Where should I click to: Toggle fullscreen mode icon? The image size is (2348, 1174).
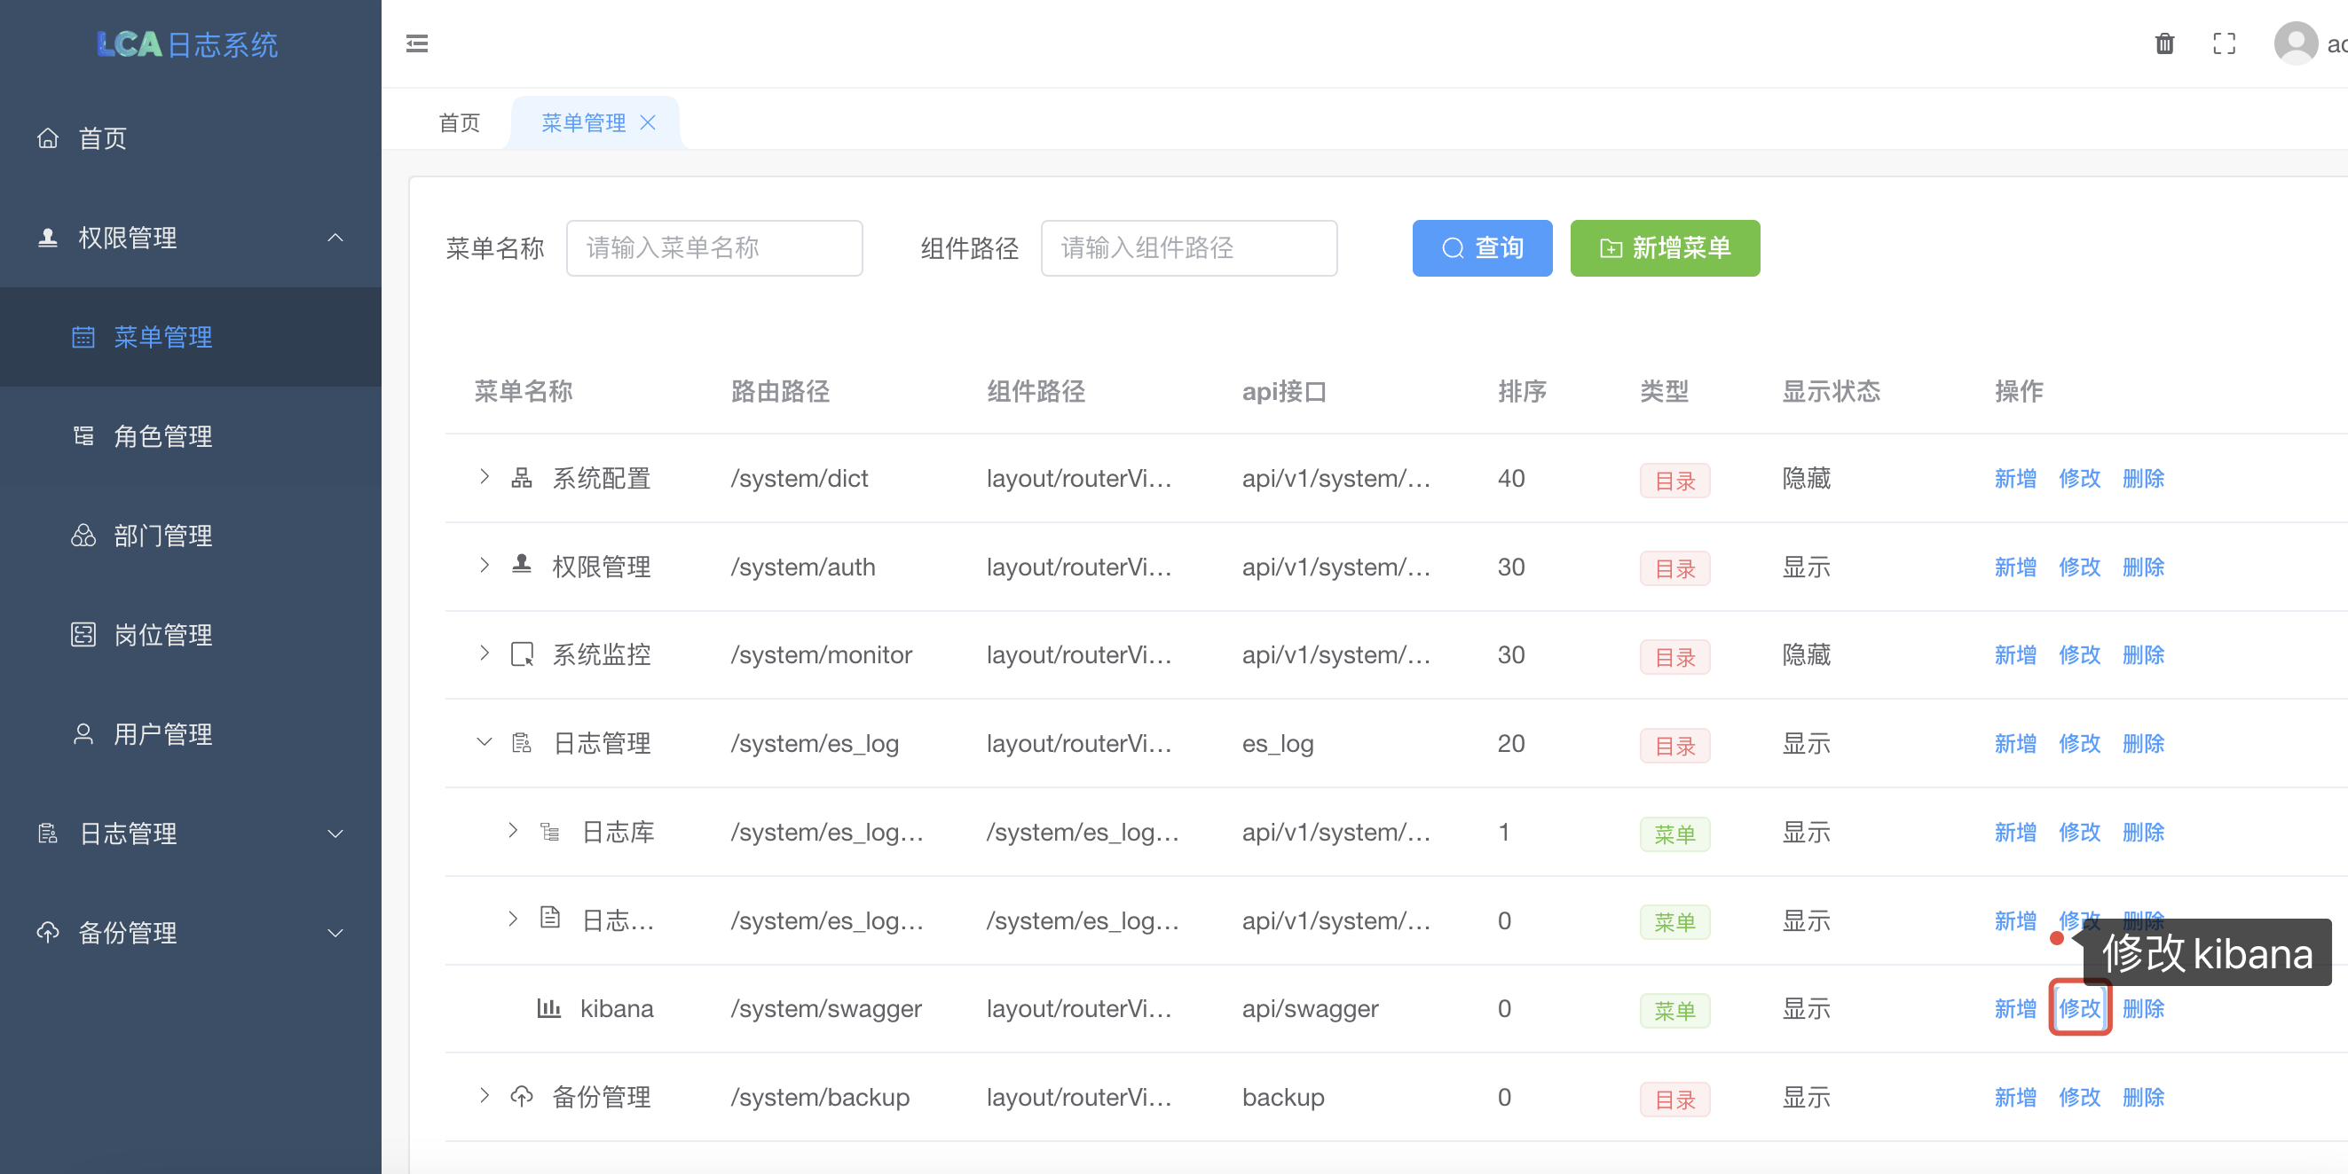point(2224,43)
